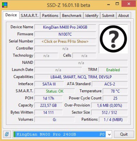Click the NAND n/a field
The height and width of the screenshot is (141, 137).
click(x=81, y=63)
